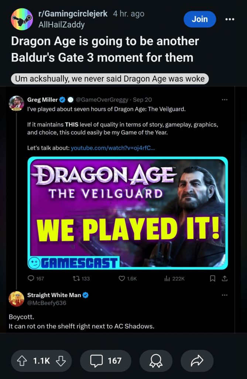The width and height of the screenshot is (247, 379).
Task: Tap the tweet's upload share icon
Action: (224, 278)
